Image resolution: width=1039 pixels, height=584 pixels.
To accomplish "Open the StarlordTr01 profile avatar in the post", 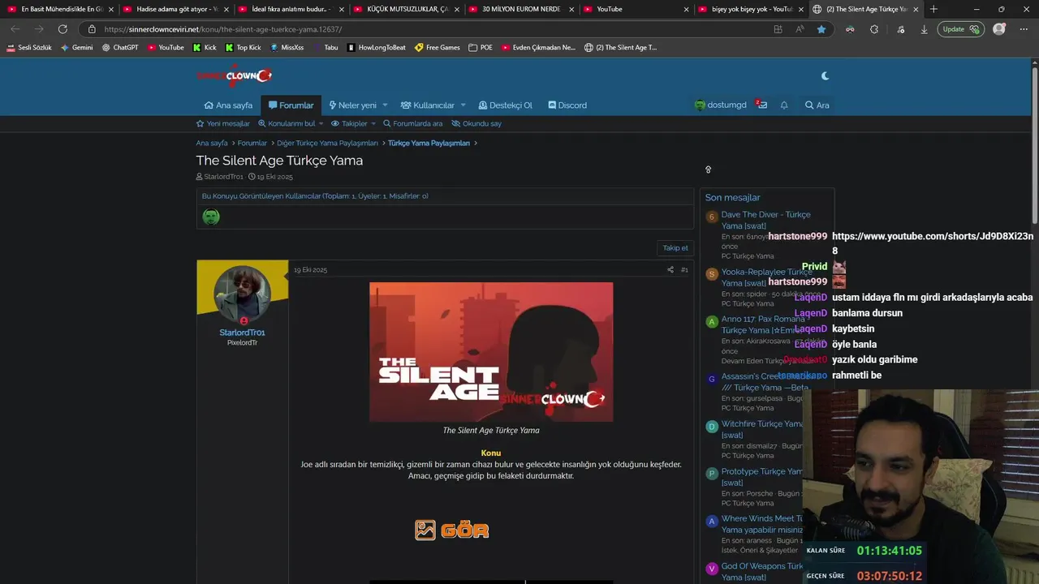I will [x=242, y=293].
